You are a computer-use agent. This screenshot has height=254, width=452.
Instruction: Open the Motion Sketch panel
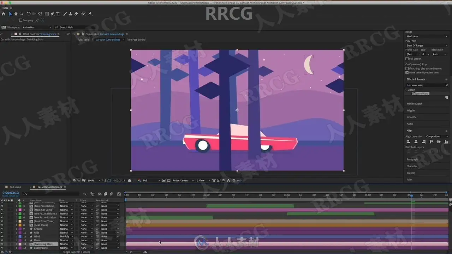[415, 104]
